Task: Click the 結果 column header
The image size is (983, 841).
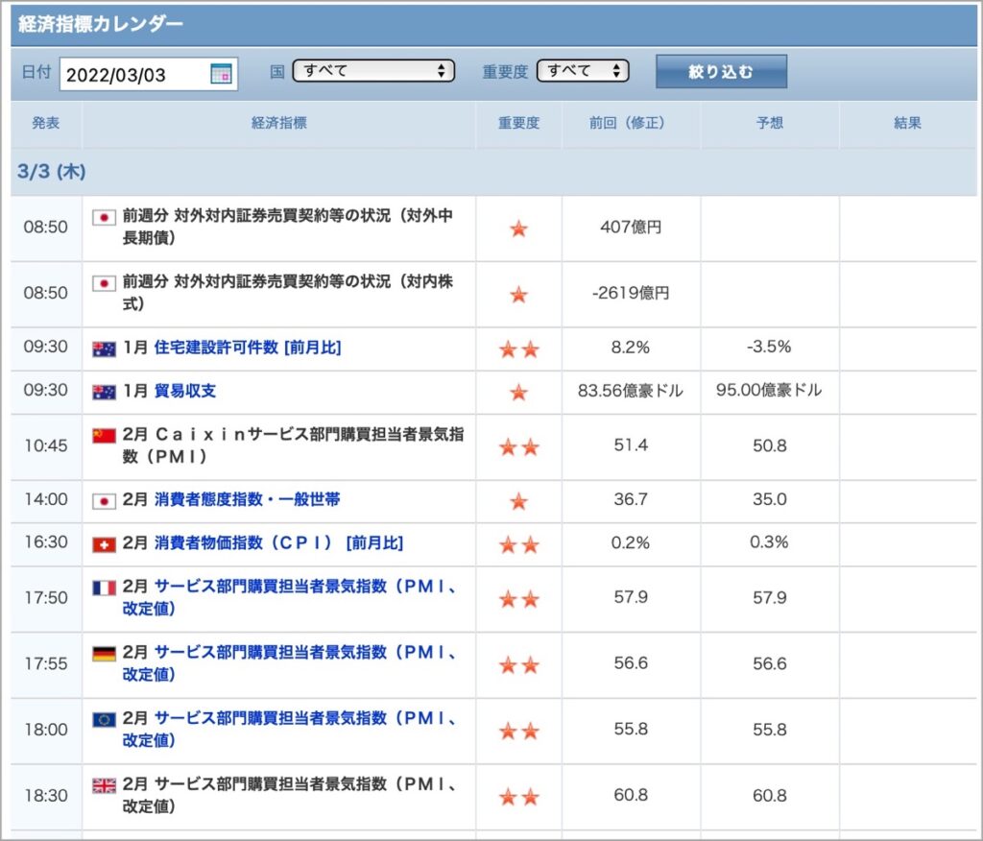Action: pos(908,123)
